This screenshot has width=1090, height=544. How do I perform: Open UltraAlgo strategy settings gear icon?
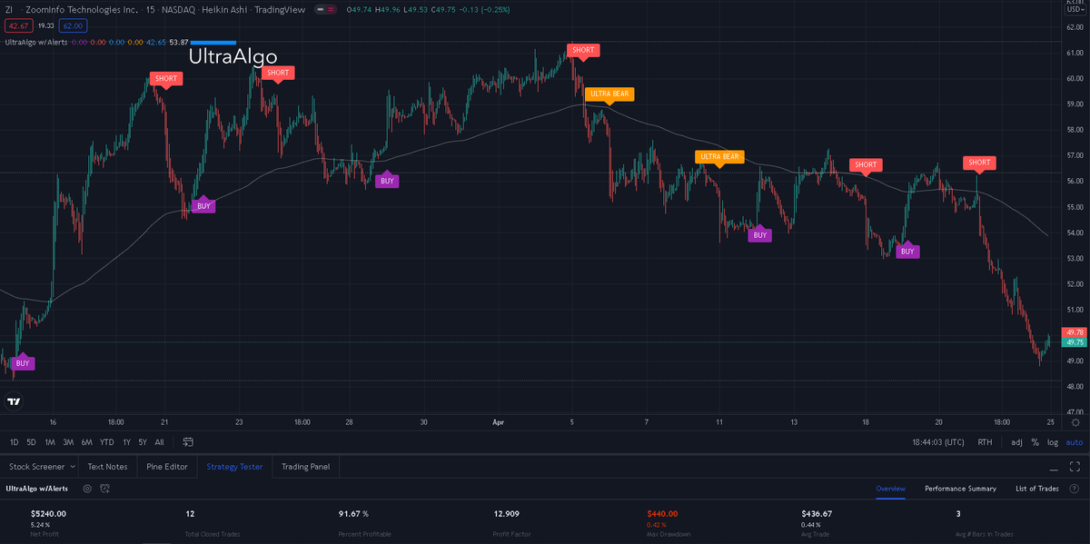point(87,489)
